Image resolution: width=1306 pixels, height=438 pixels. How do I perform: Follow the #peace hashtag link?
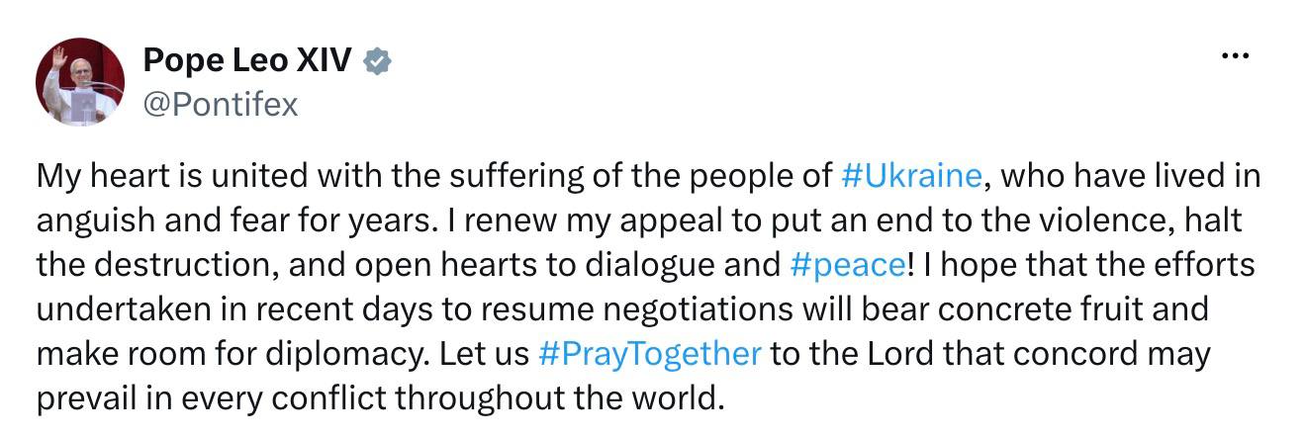click(847, 265)
